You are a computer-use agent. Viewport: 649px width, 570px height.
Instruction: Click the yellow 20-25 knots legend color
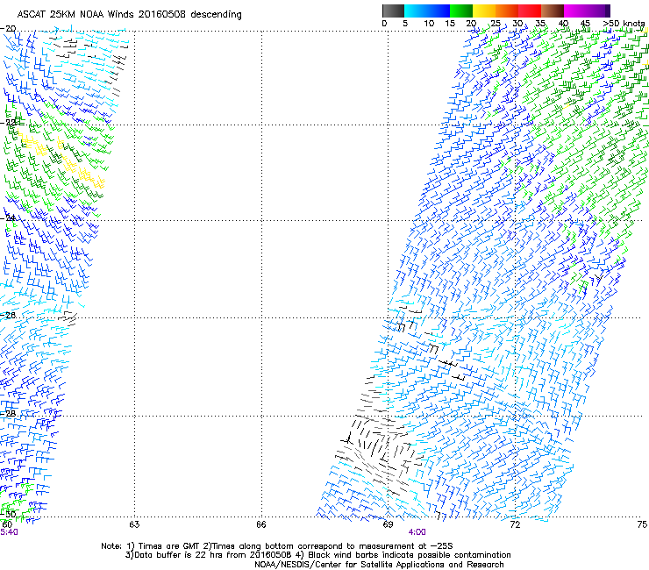point(484,11)
